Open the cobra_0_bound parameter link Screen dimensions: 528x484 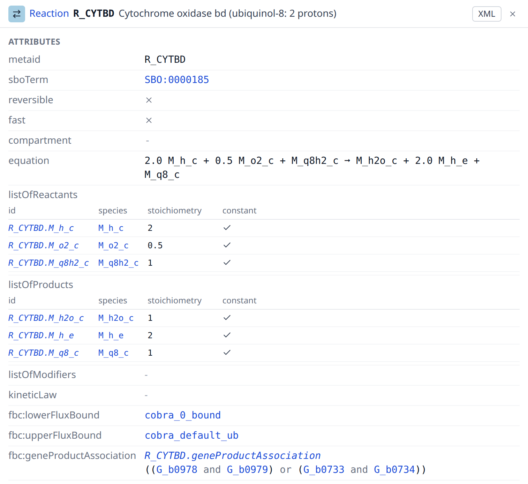pos(183,415)
